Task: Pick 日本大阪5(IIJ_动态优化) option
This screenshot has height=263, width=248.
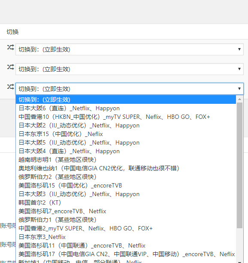Action: (x=126, y=142)
